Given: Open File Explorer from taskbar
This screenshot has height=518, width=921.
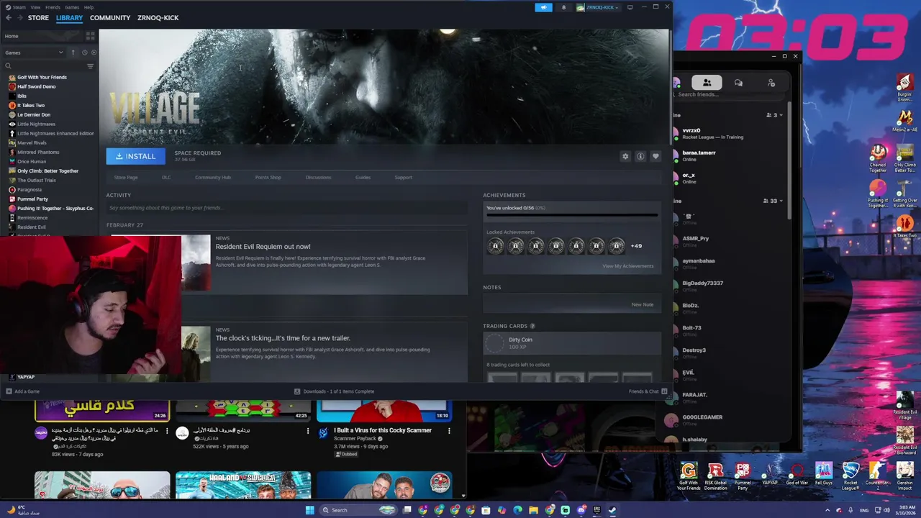Looking at the screenshot, I should coord(533,510).
